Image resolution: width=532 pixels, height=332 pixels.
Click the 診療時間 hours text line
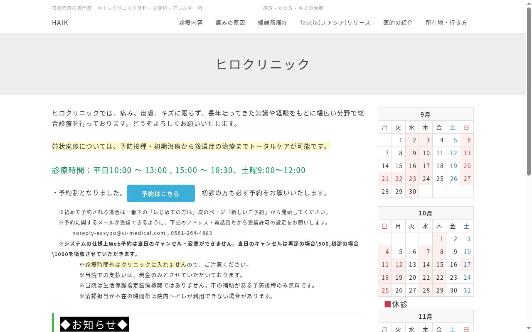(x=179, y=170)
